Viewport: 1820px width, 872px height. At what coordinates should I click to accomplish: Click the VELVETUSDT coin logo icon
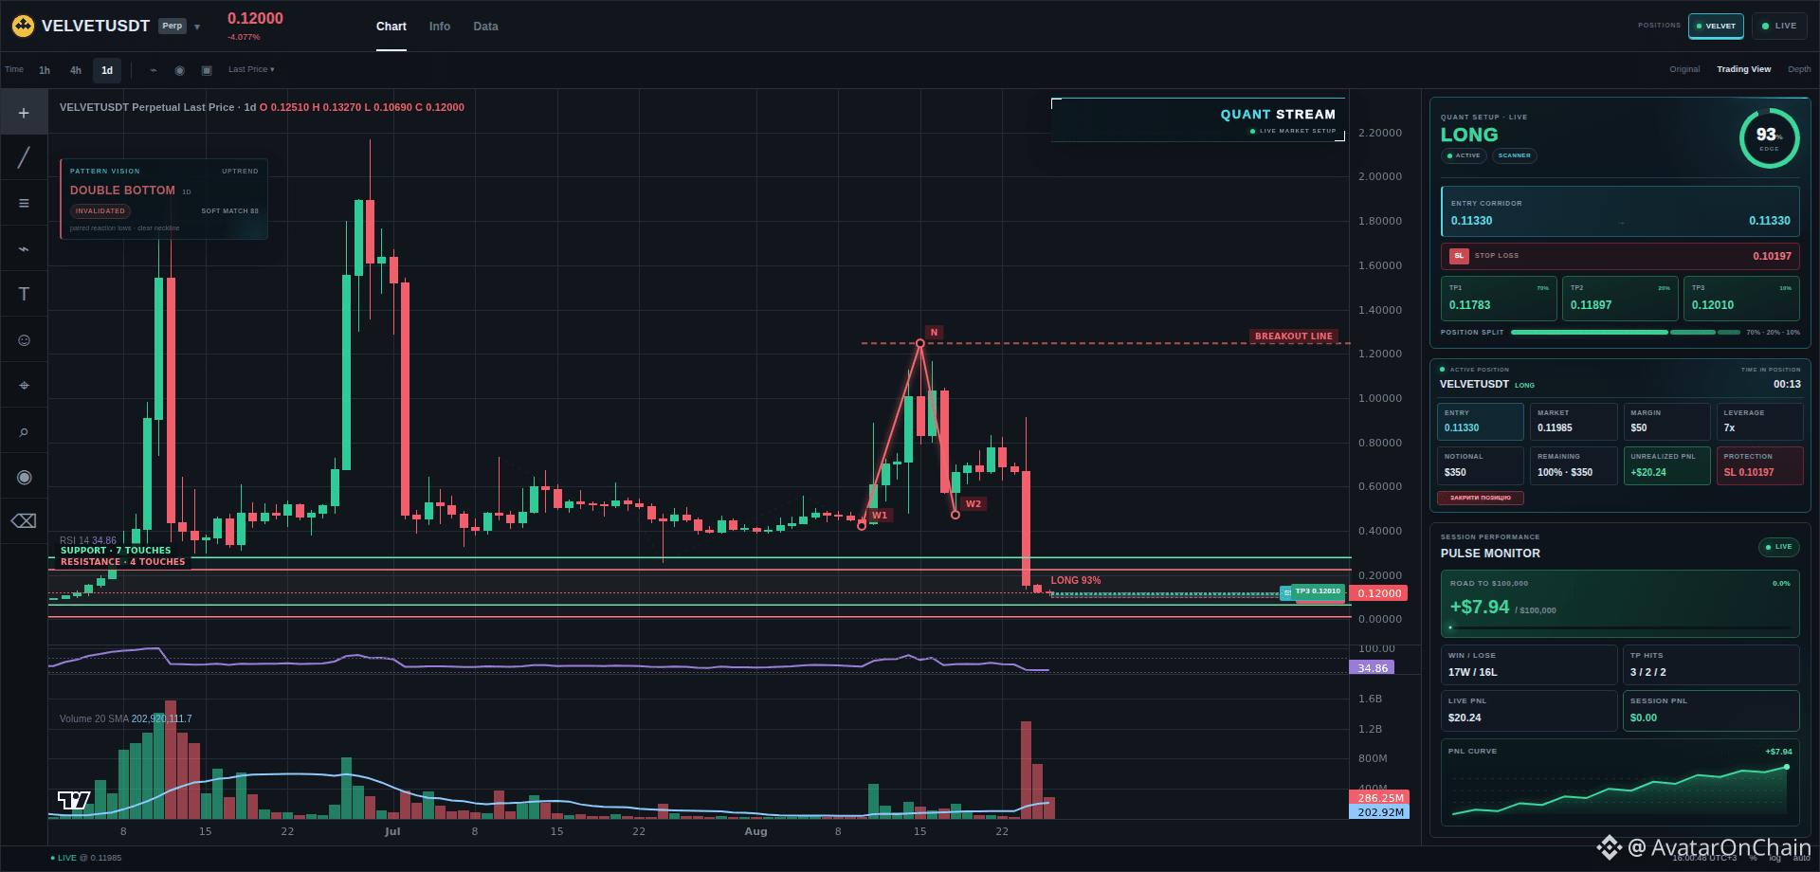point(23,26)
